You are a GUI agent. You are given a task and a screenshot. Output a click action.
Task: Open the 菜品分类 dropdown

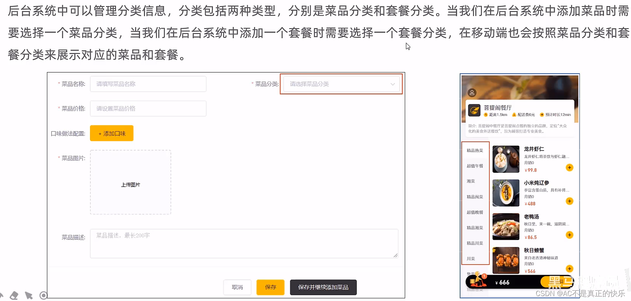[x=341, y=84]
